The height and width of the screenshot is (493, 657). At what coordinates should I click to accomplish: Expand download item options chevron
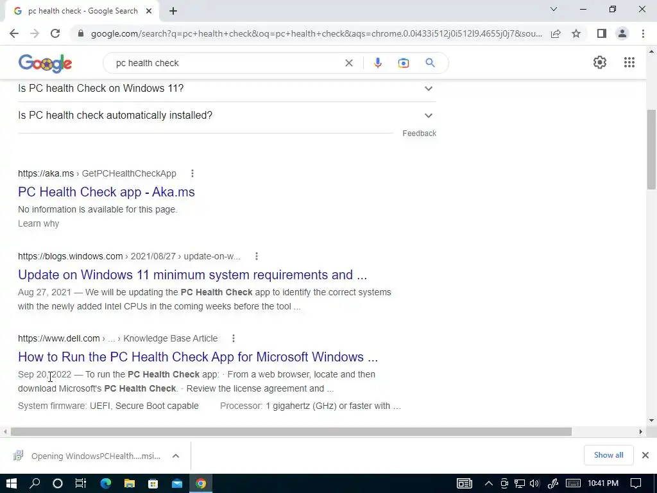(x=176, y=456)
